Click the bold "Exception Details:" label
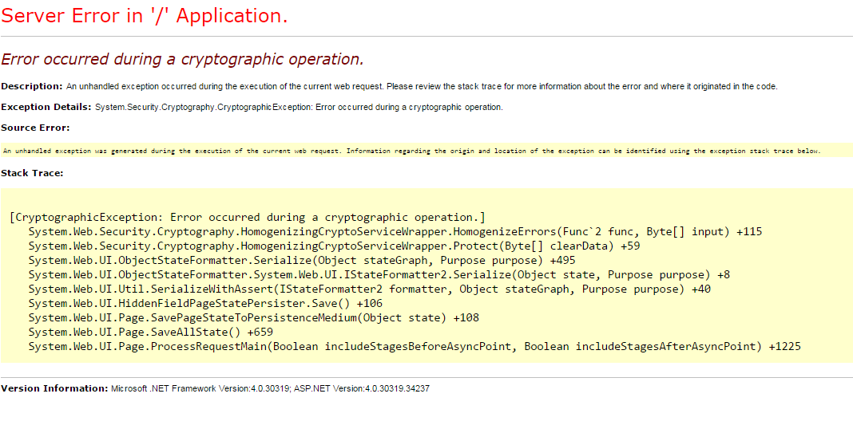The image size is (853, 429). pyautogui.click(x=46, y=107)
